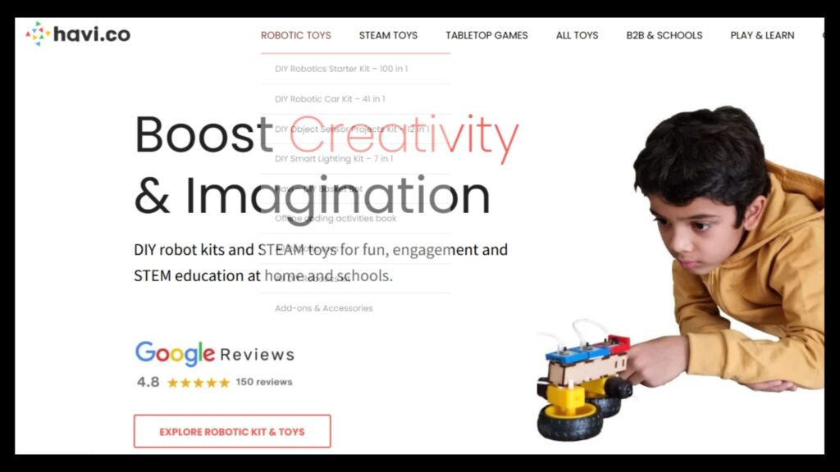Click the five-star rating icons

tap(199, 382)
